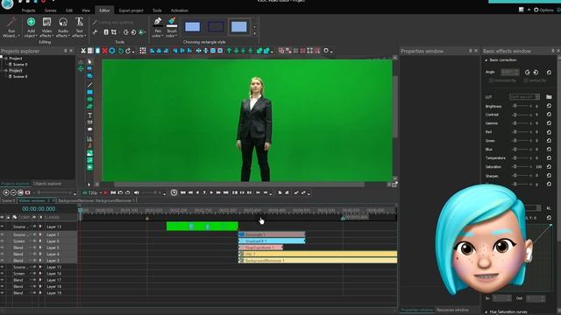Select the Line drawing tool
Viewport: 561px width, 315px height.
click(89, 85)
